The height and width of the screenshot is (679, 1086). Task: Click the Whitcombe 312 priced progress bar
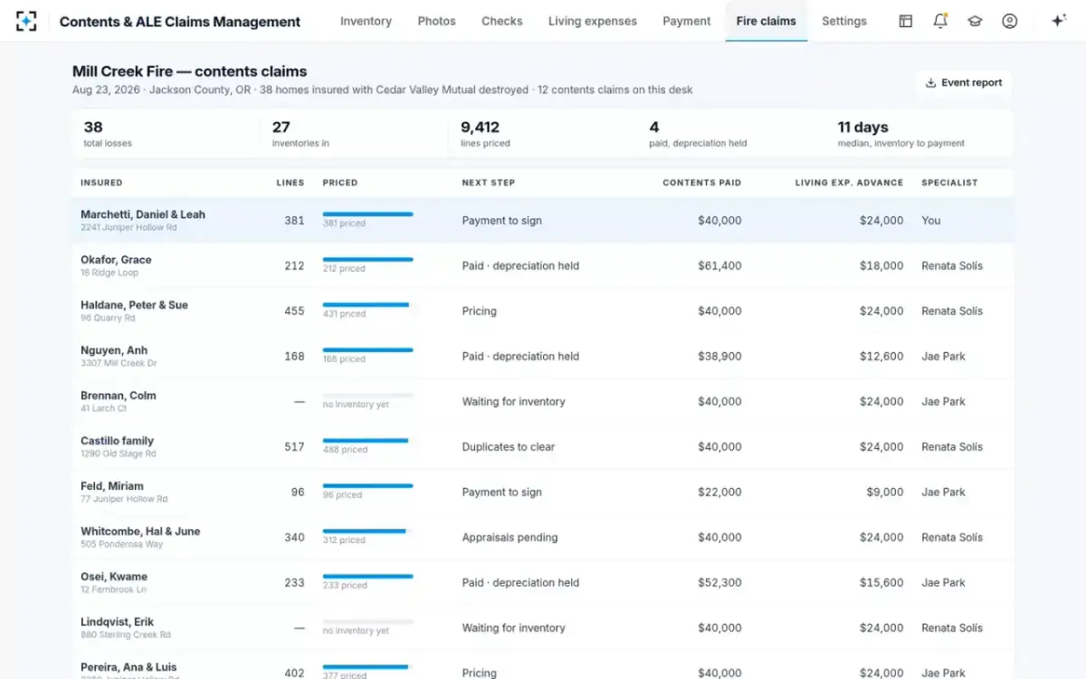pyautogui.click(x=367, y=531)
